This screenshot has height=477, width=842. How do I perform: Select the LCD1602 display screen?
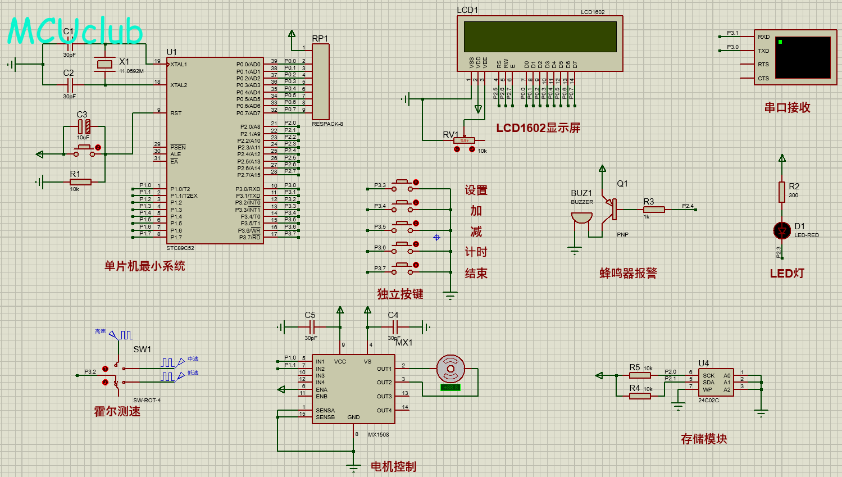540,37
